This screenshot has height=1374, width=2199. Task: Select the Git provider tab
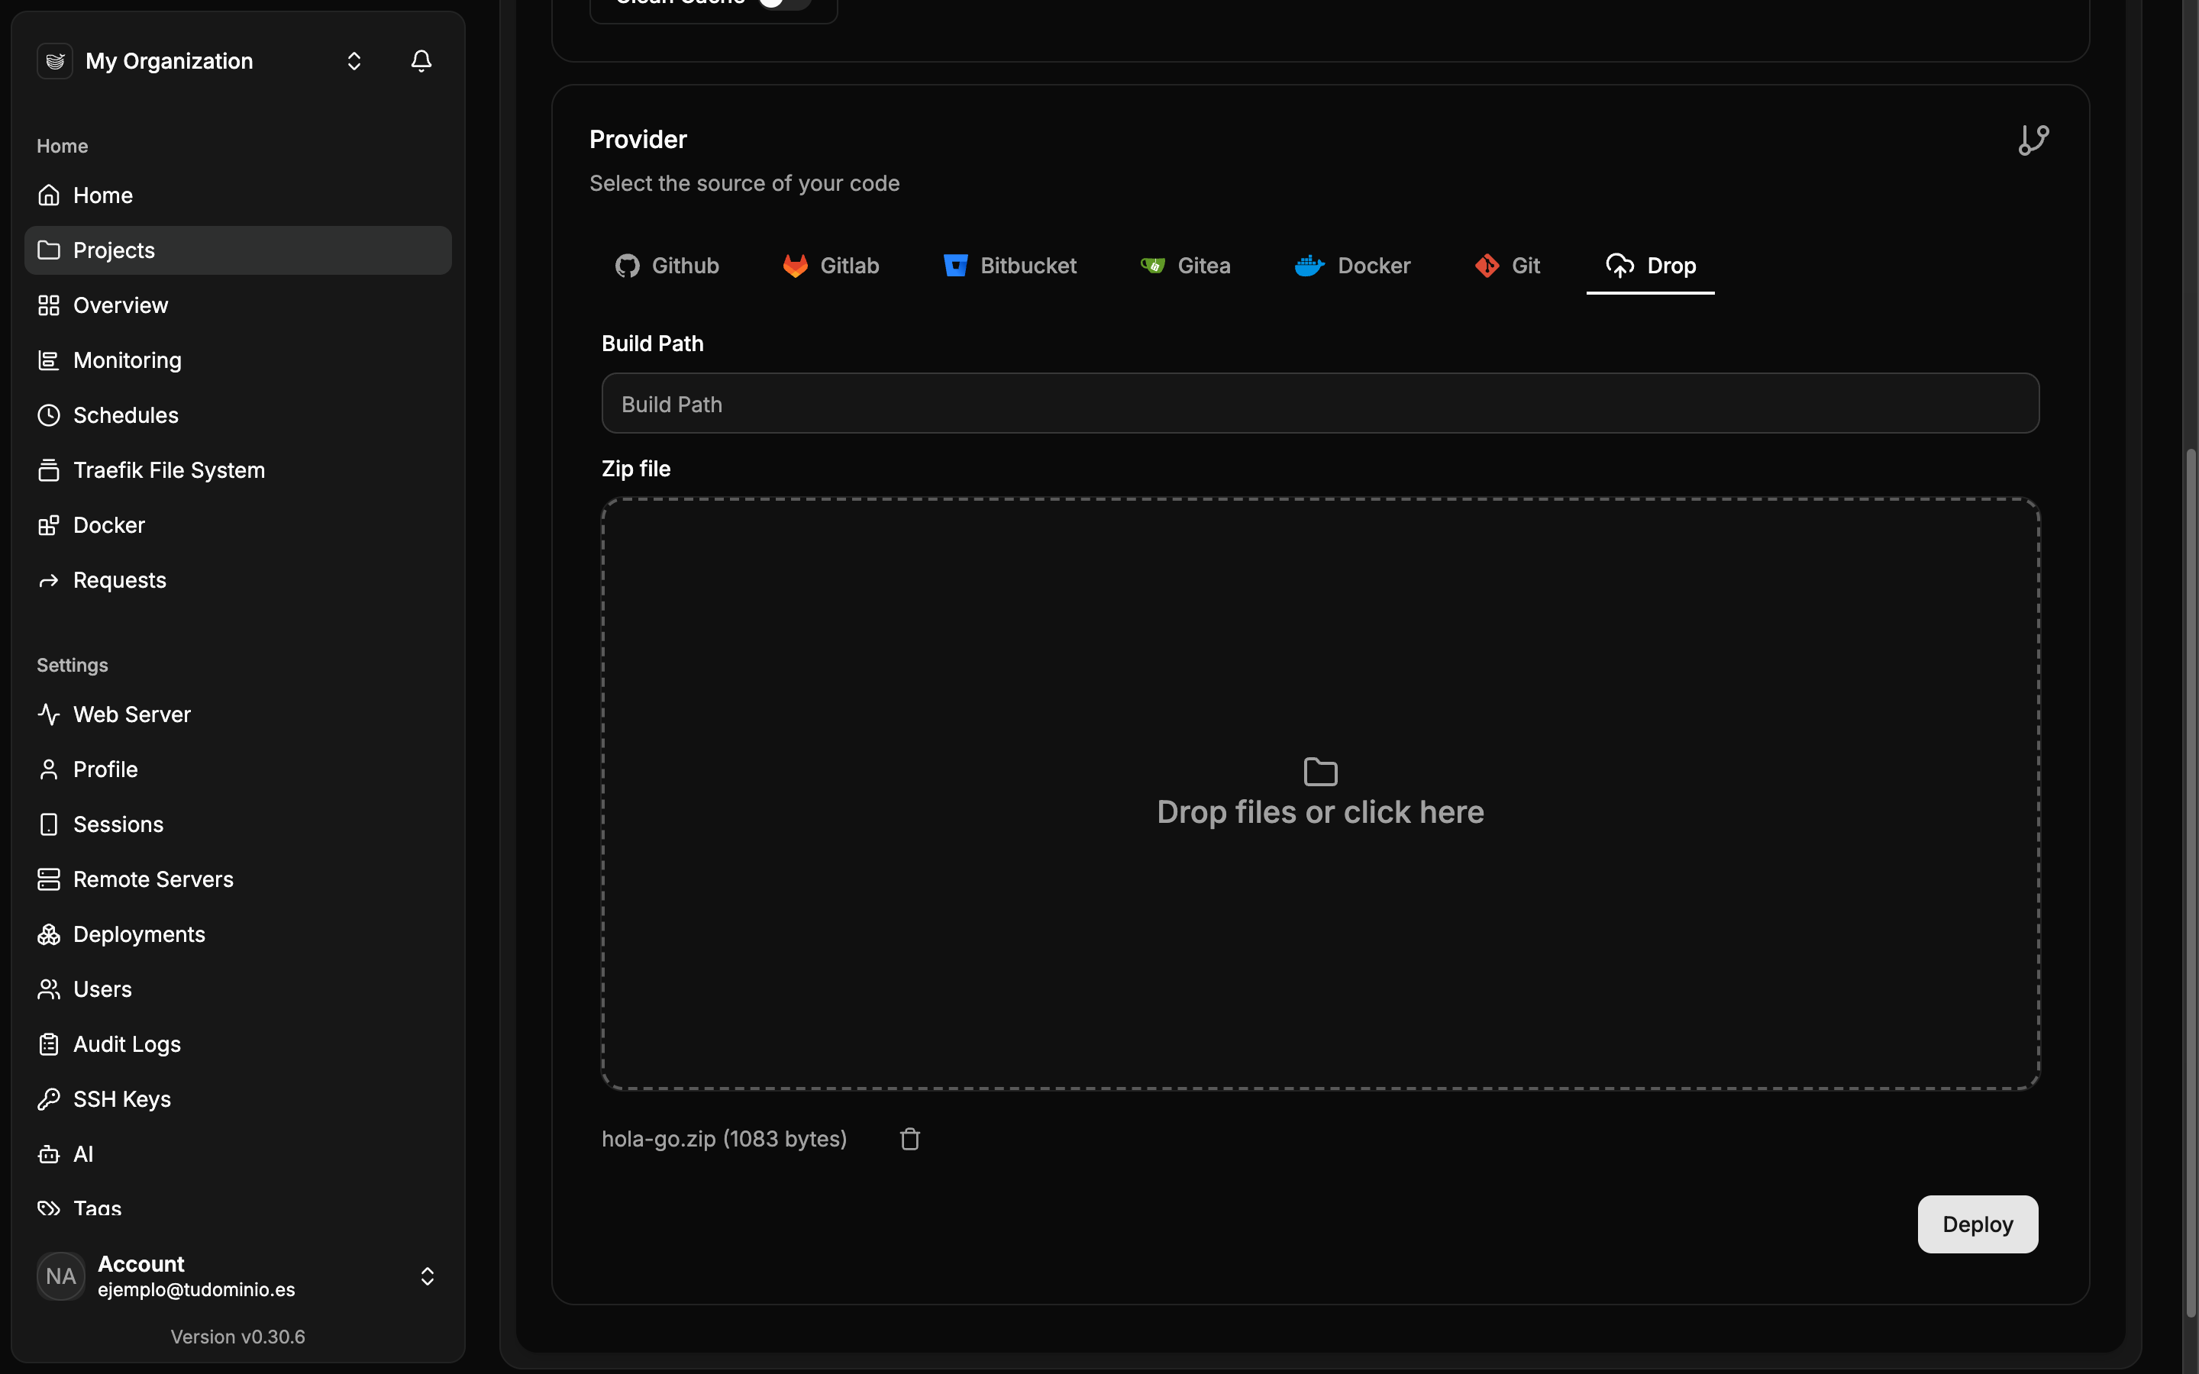pos(1507,266)
